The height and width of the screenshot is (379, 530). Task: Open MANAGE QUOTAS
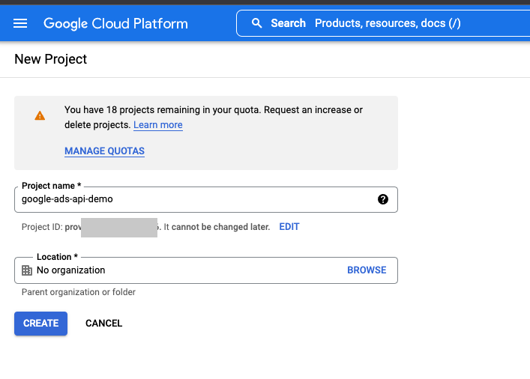click(x=104, y=151)
